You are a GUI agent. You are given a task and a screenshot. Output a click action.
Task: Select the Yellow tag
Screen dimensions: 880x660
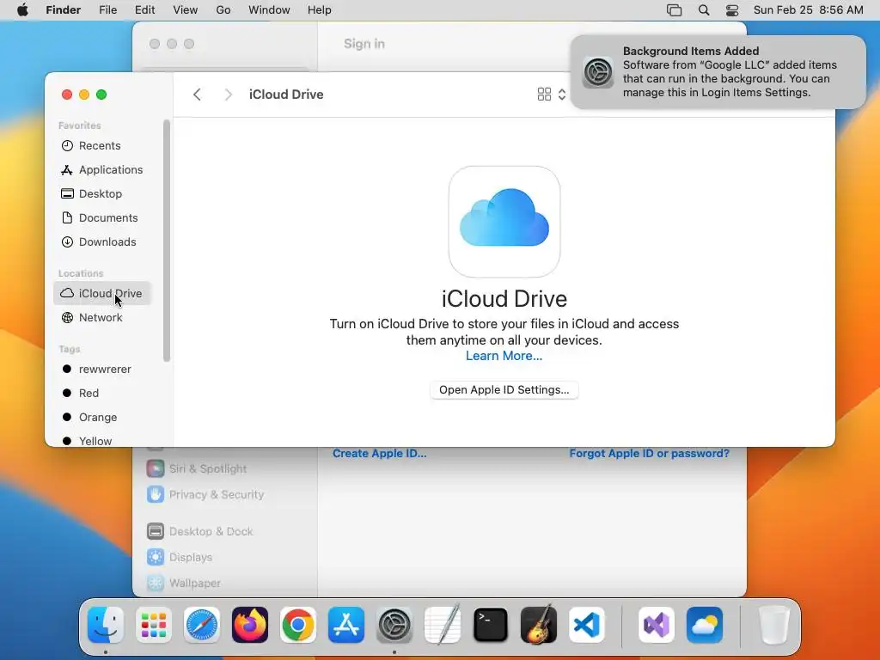point(102,441)
